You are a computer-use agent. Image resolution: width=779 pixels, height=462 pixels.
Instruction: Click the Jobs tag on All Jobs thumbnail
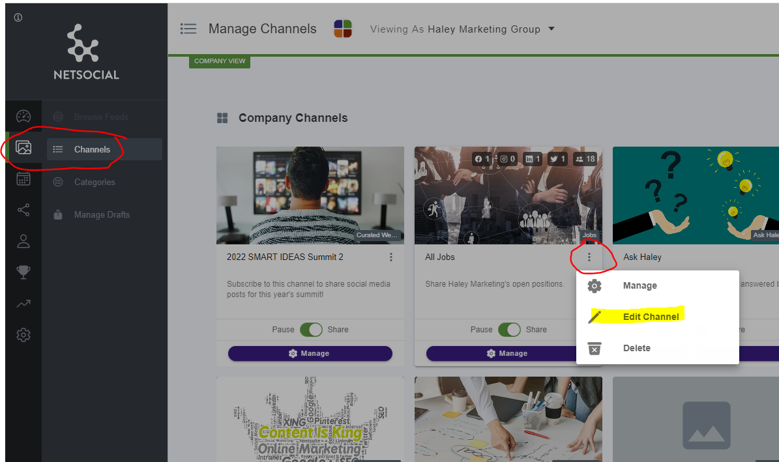589,235
